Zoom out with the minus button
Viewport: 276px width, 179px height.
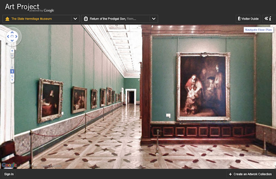click(x=12, y=56)
